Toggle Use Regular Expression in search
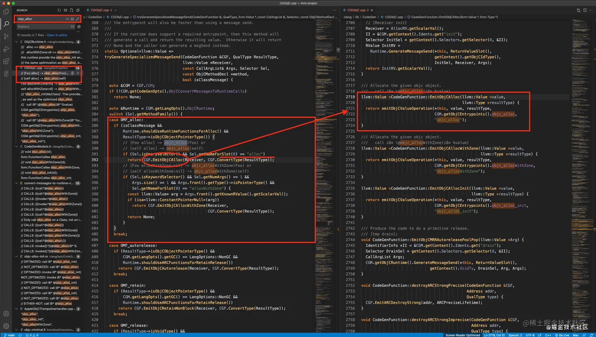 tap(77, 19)
